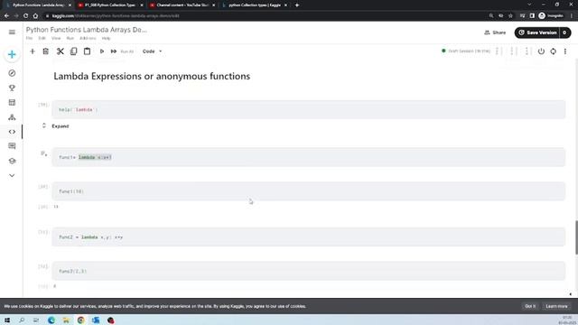
Task: Click the Save Version button
Action: 537,32
